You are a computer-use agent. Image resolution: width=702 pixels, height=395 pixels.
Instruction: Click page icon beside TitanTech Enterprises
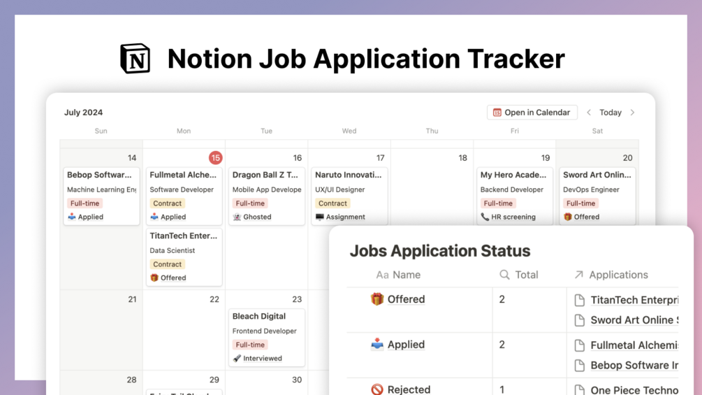[579, 300]
